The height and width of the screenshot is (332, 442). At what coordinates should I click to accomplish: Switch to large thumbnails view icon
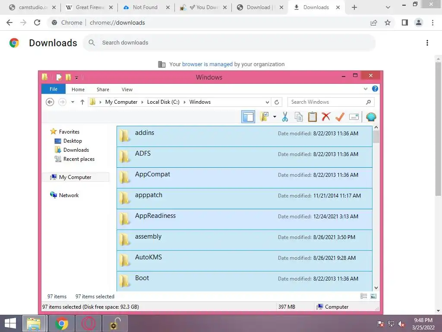[x=373, y=296]
